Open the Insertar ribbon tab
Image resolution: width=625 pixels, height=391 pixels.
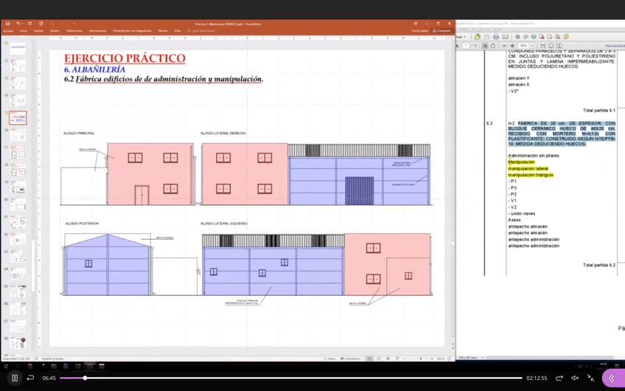(38, 31)
